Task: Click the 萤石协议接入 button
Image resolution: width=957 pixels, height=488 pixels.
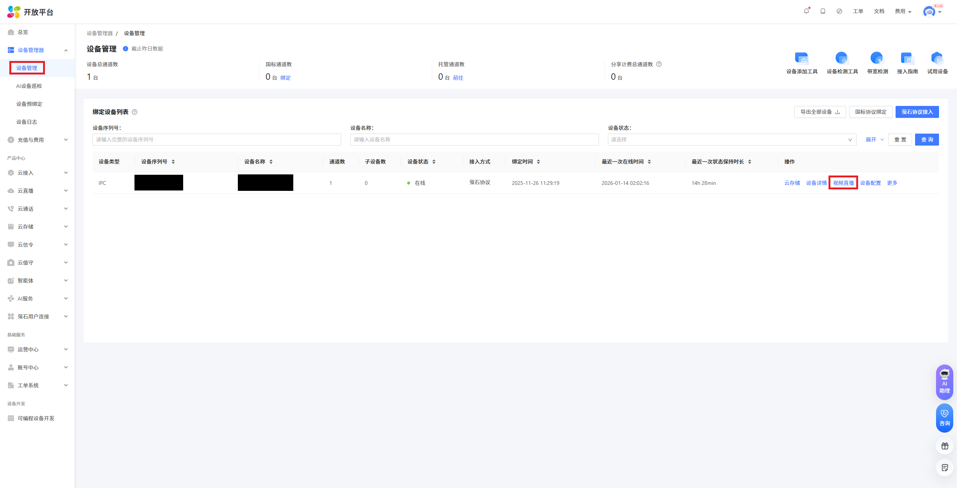Action: click(917, 112)
